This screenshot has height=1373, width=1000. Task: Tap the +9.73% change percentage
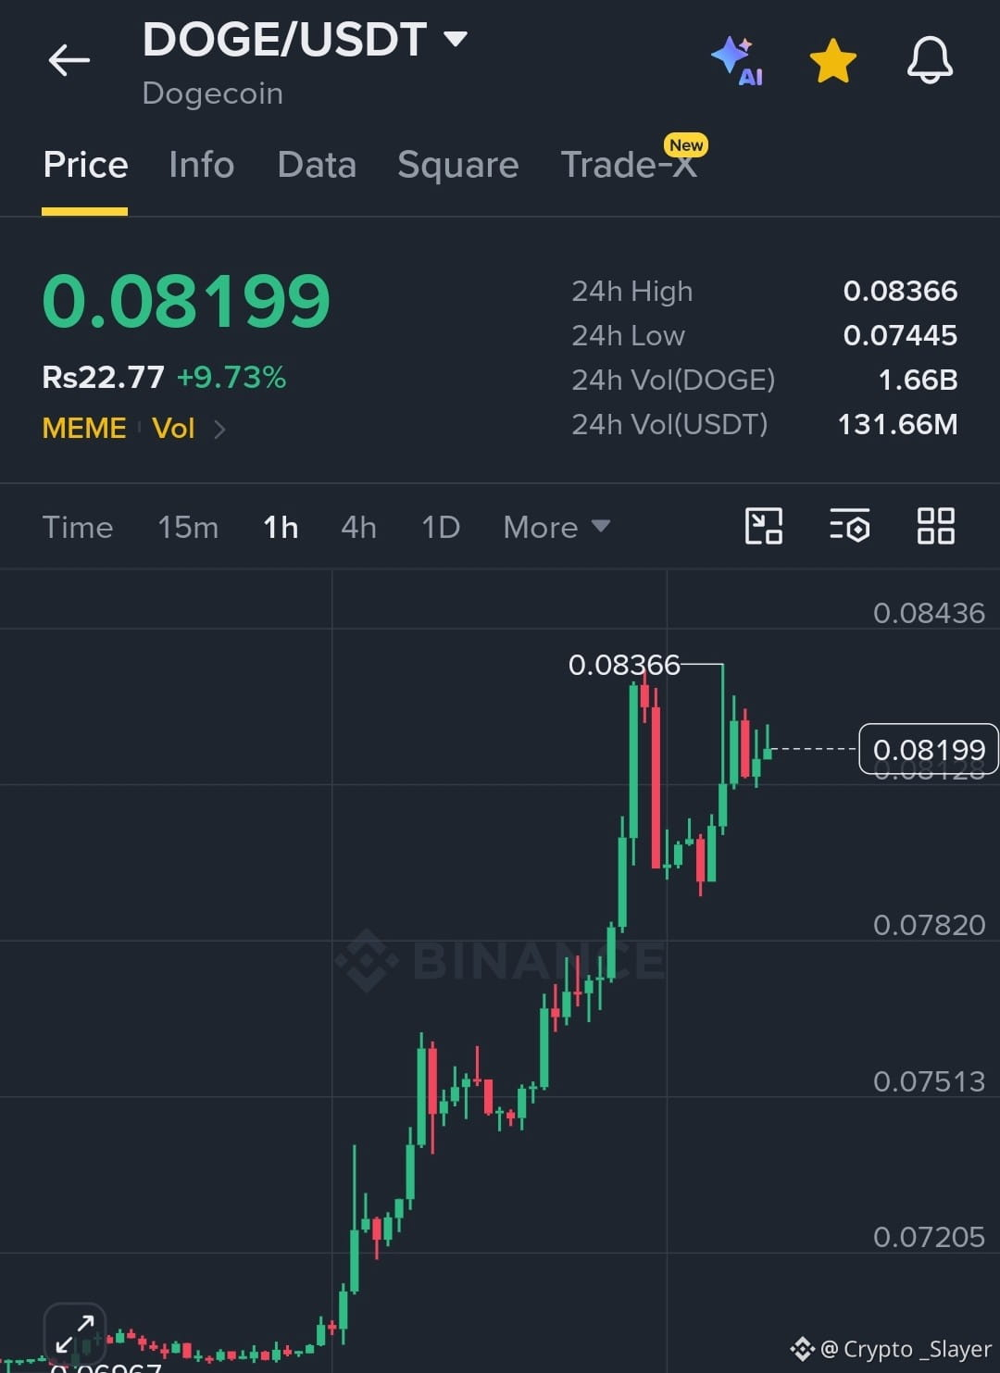[231, 377]
